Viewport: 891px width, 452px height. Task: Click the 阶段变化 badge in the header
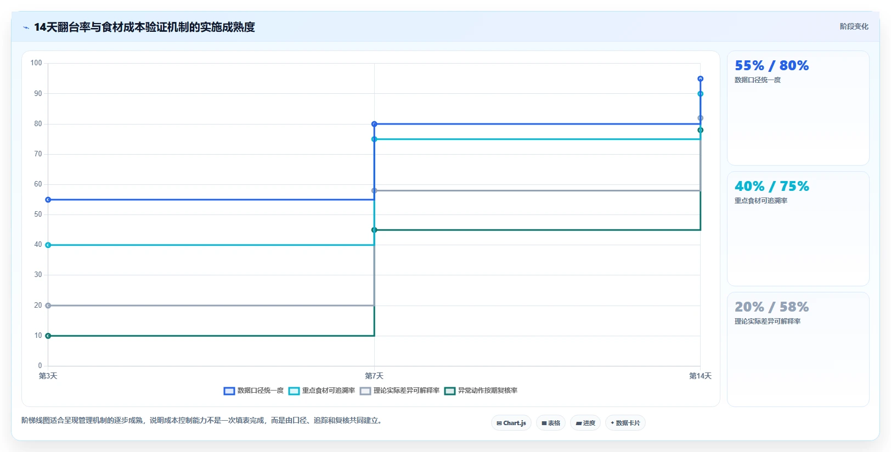[854, 26]
